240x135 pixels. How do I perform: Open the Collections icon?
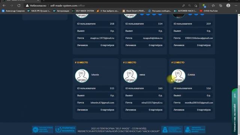point(220,6)
